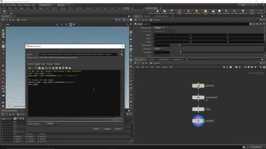Click the fx_source shelf tool
This screenshot has height=149, width=266.
[5, 12]
